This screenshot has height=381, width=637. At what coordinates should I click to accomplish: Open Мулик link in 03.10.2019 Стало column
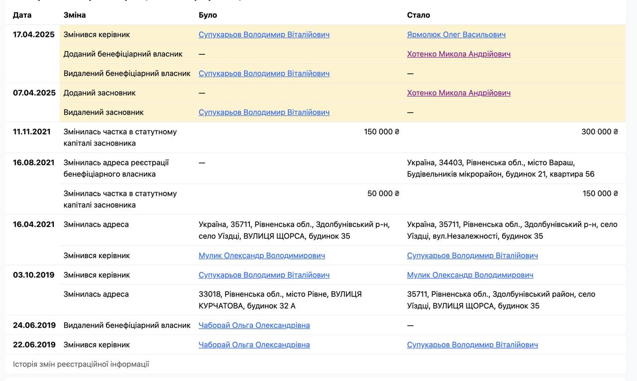pos(470,275)
